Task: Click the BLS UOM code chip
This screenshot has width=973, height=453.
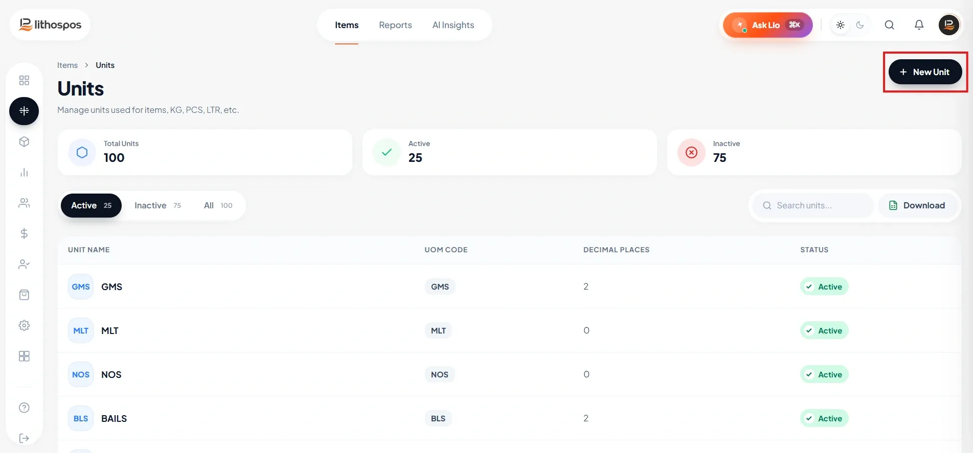Action: 438,418
